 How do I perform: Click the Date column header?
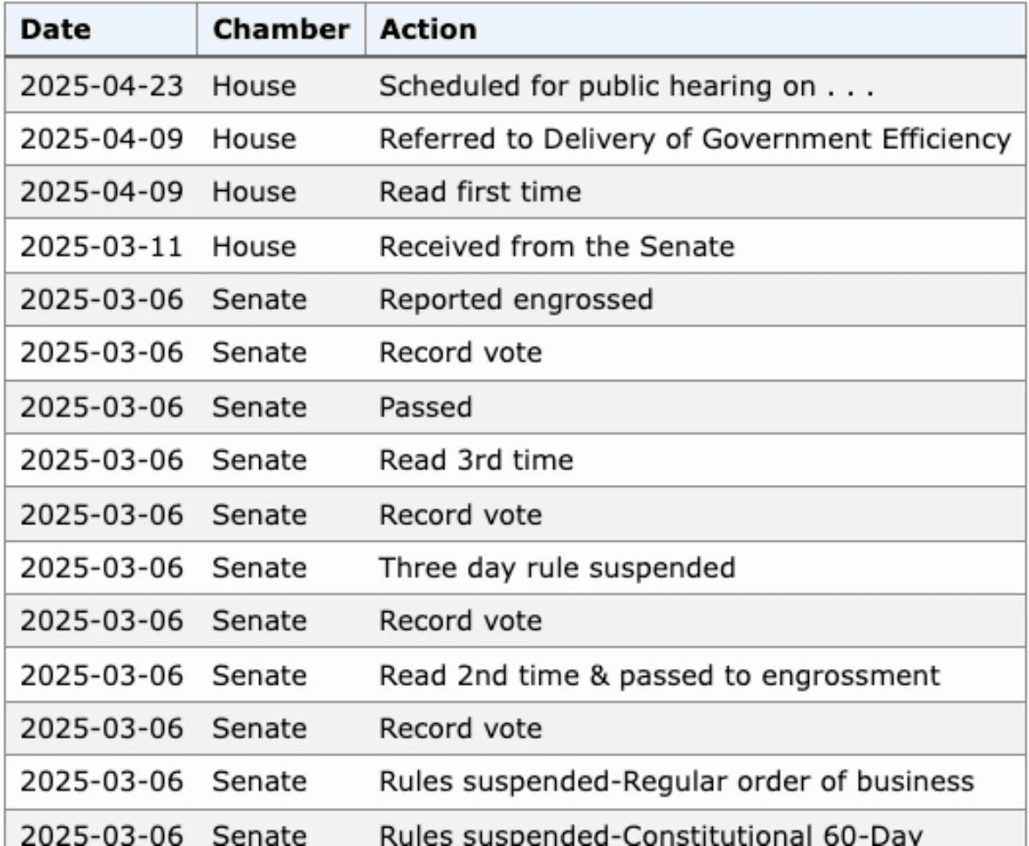[x=55, y=30]
